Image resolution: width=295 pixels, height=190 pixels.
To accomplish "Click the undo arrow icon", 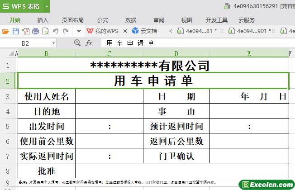I will click(56, 31).
